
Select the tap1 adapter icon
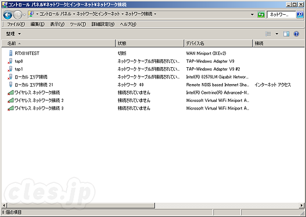pos(11,69)
